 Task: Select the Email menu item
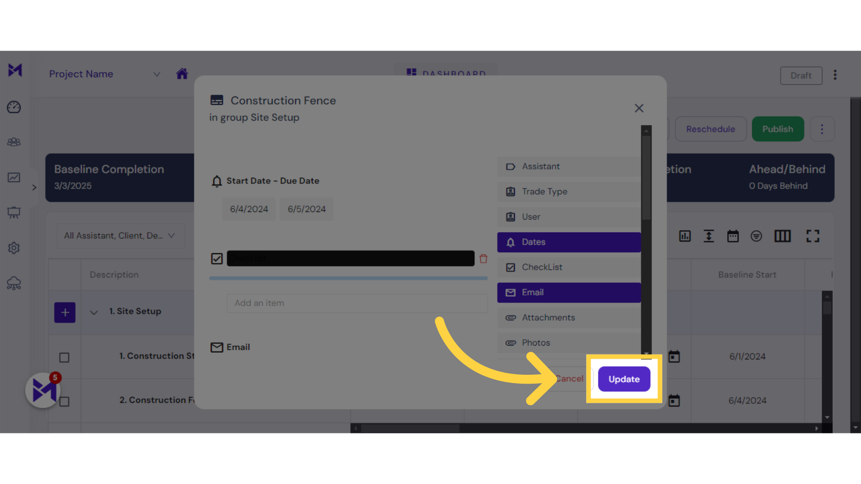(569, 292)
